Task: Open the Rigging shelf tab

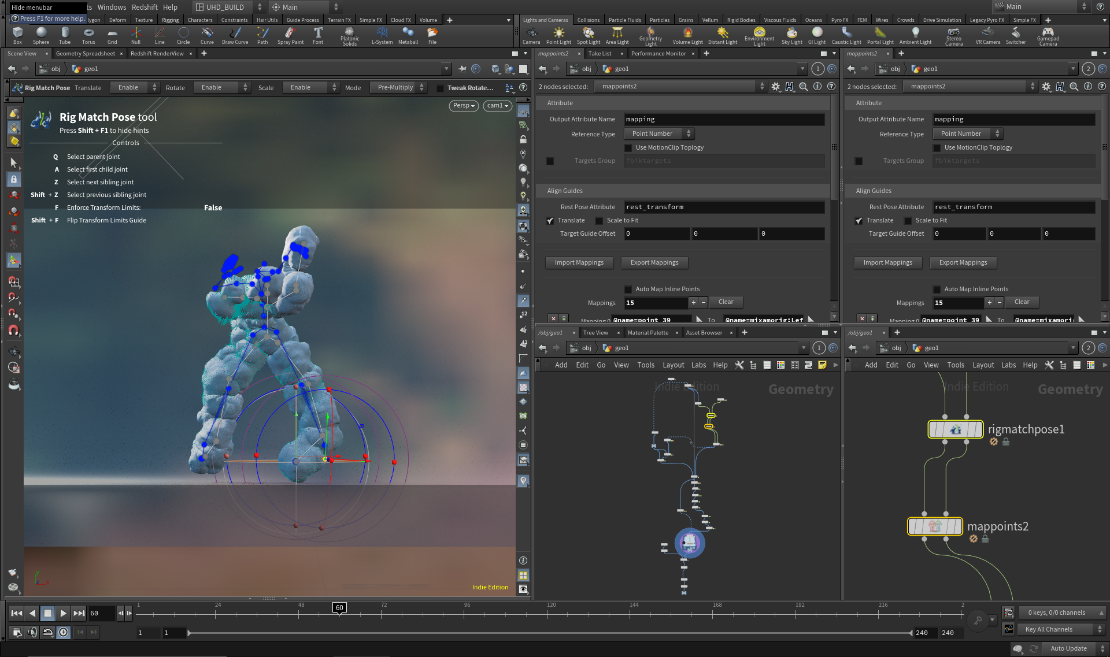Action: coord(170,20)
